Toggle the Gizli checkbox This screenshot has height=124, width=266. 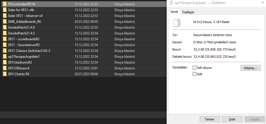pyautogui.click(x=195, y=74)
